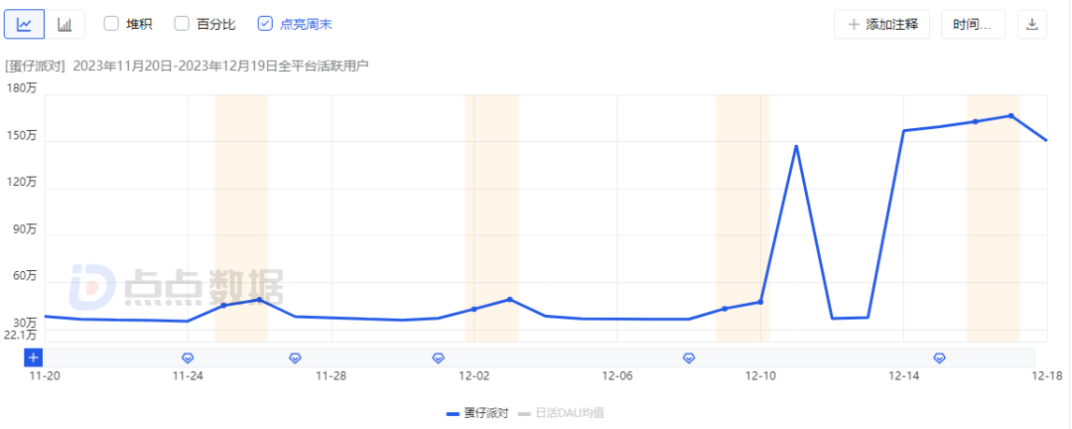Switch to line chart view
This screenshot has width=1072, height=429.
pos(24,24)
